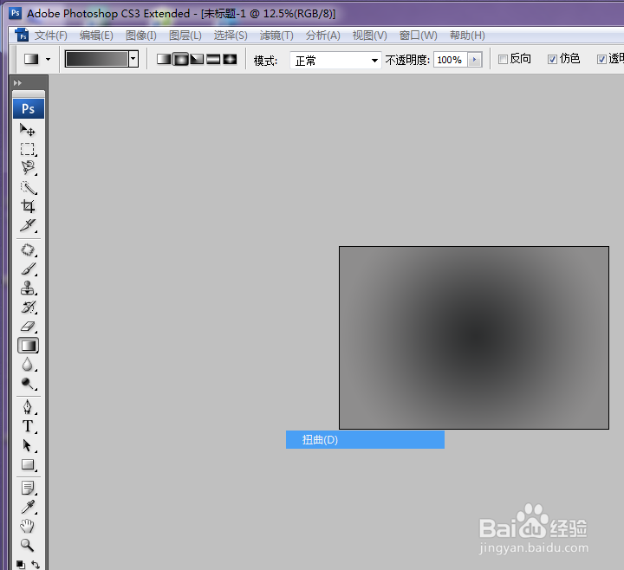624x570 pixels.
Task: Select the Path Selection tool
Action: pos(28,445)
